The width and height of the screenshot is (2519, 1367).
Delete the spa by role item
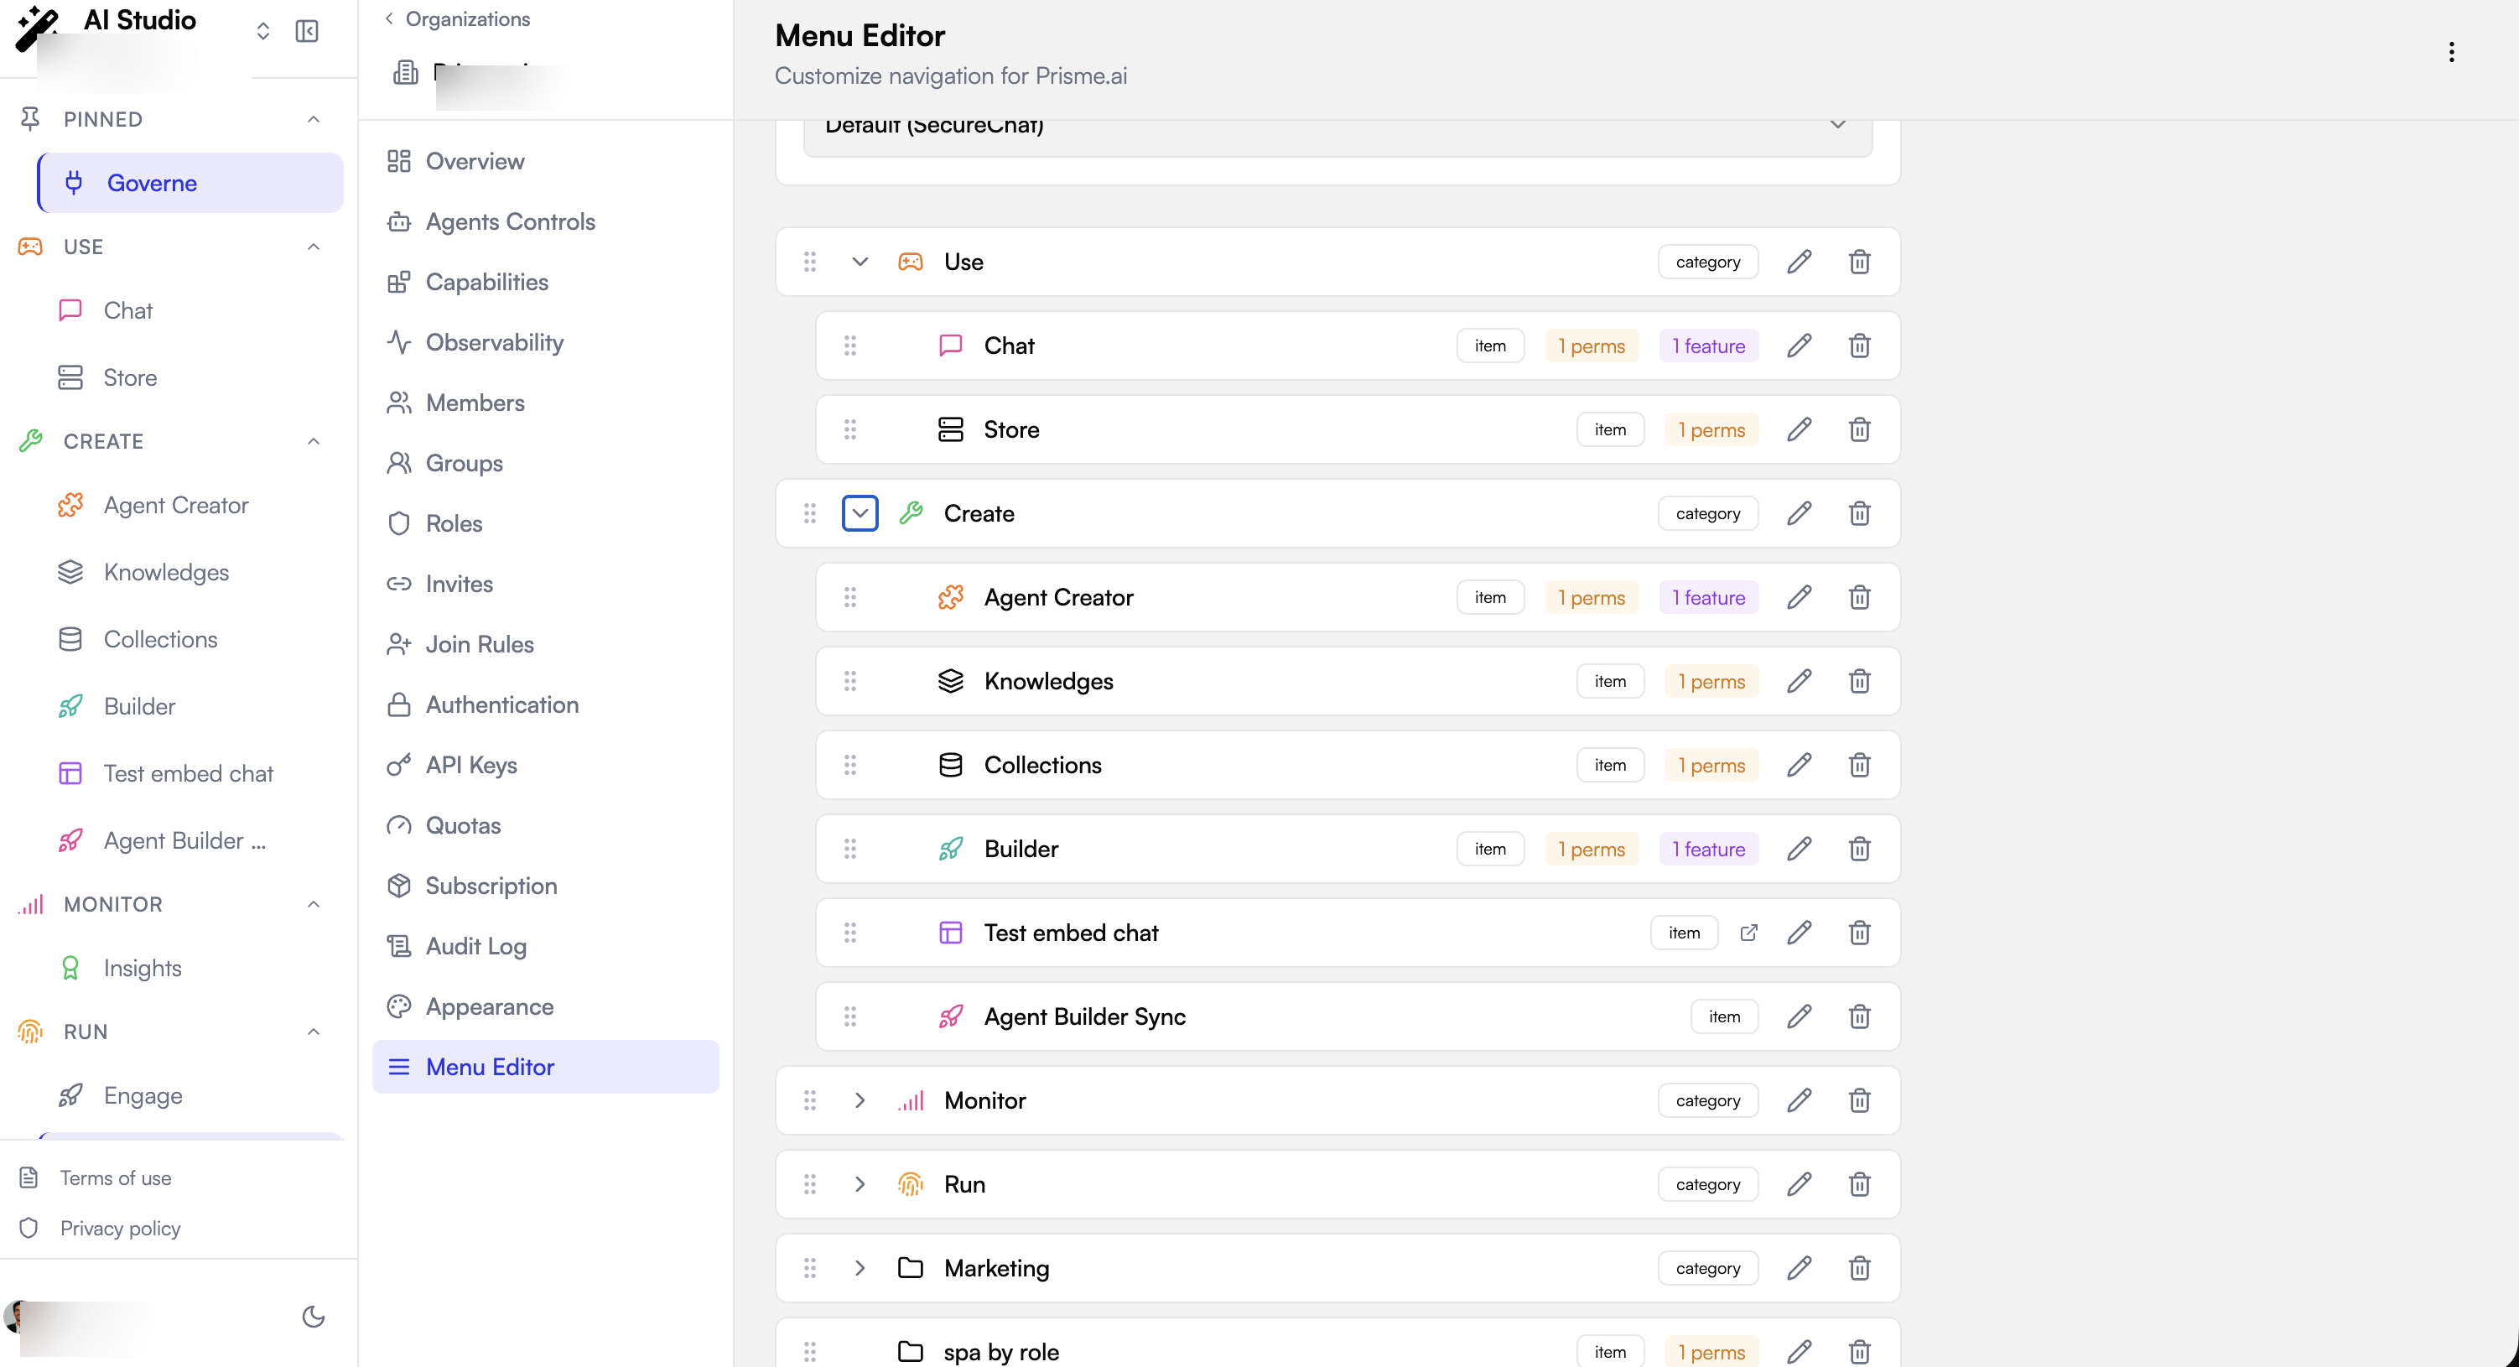click(x=1859, y=1351)
